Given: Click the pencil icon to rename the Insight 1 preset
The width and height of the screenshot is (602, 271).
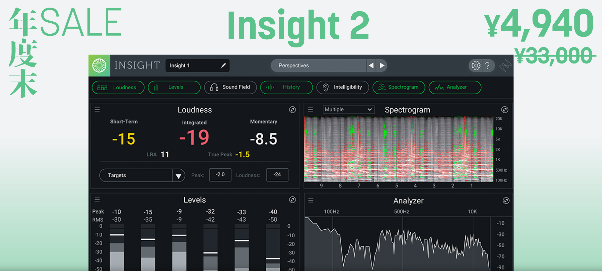Looking at the screenshot, I should tap(223, 65).
